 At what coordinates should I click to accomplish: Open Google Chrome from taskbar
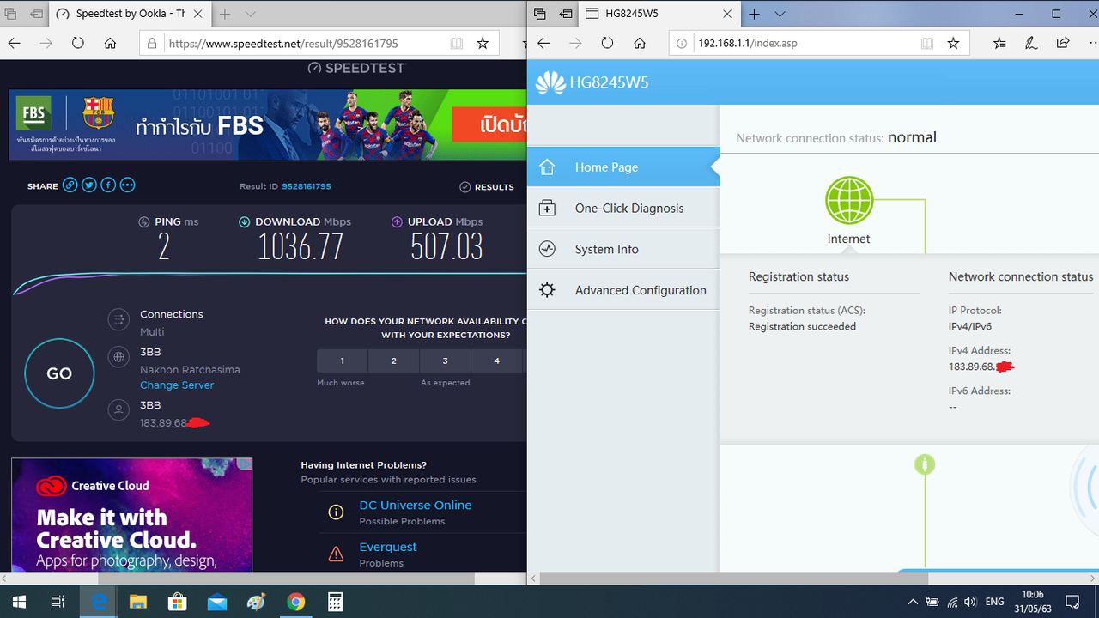click(x=295, y=602)
